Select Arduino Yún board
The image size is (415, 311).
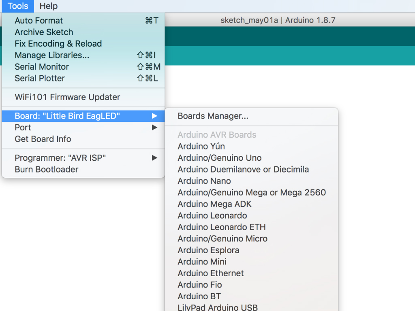click(251, 146)
